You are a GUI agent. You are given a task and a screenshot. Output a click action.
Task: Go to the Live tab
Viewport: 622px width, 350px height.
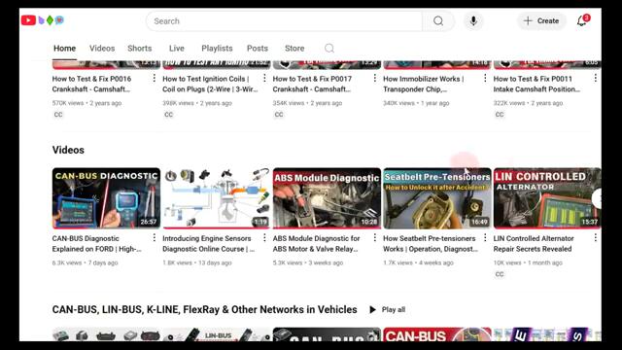(x=177, y=49)
